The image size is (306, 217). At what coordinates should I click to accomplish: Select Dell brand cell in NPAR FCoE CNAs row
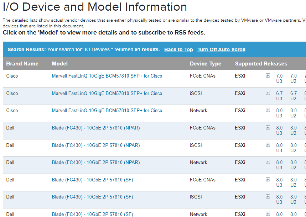click(10, 128)
